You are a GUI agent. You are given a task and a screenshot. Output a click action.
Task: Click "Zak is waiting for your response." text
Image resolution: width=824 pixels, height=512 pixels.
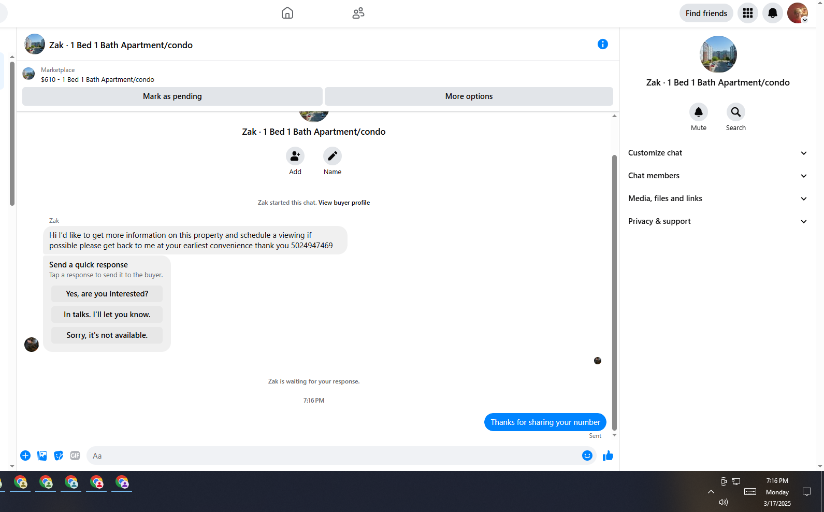point(314,381)
